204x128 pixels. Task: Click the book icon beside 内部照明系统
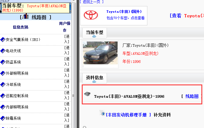pos(3,107)
